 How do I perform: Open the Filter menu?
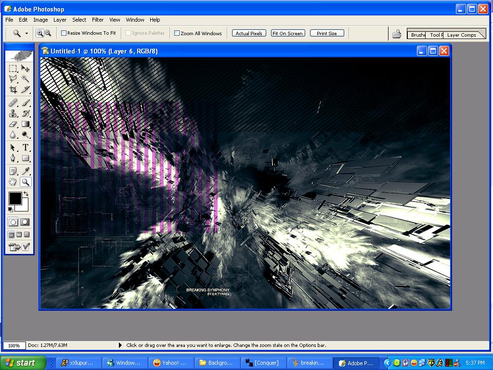98,20
